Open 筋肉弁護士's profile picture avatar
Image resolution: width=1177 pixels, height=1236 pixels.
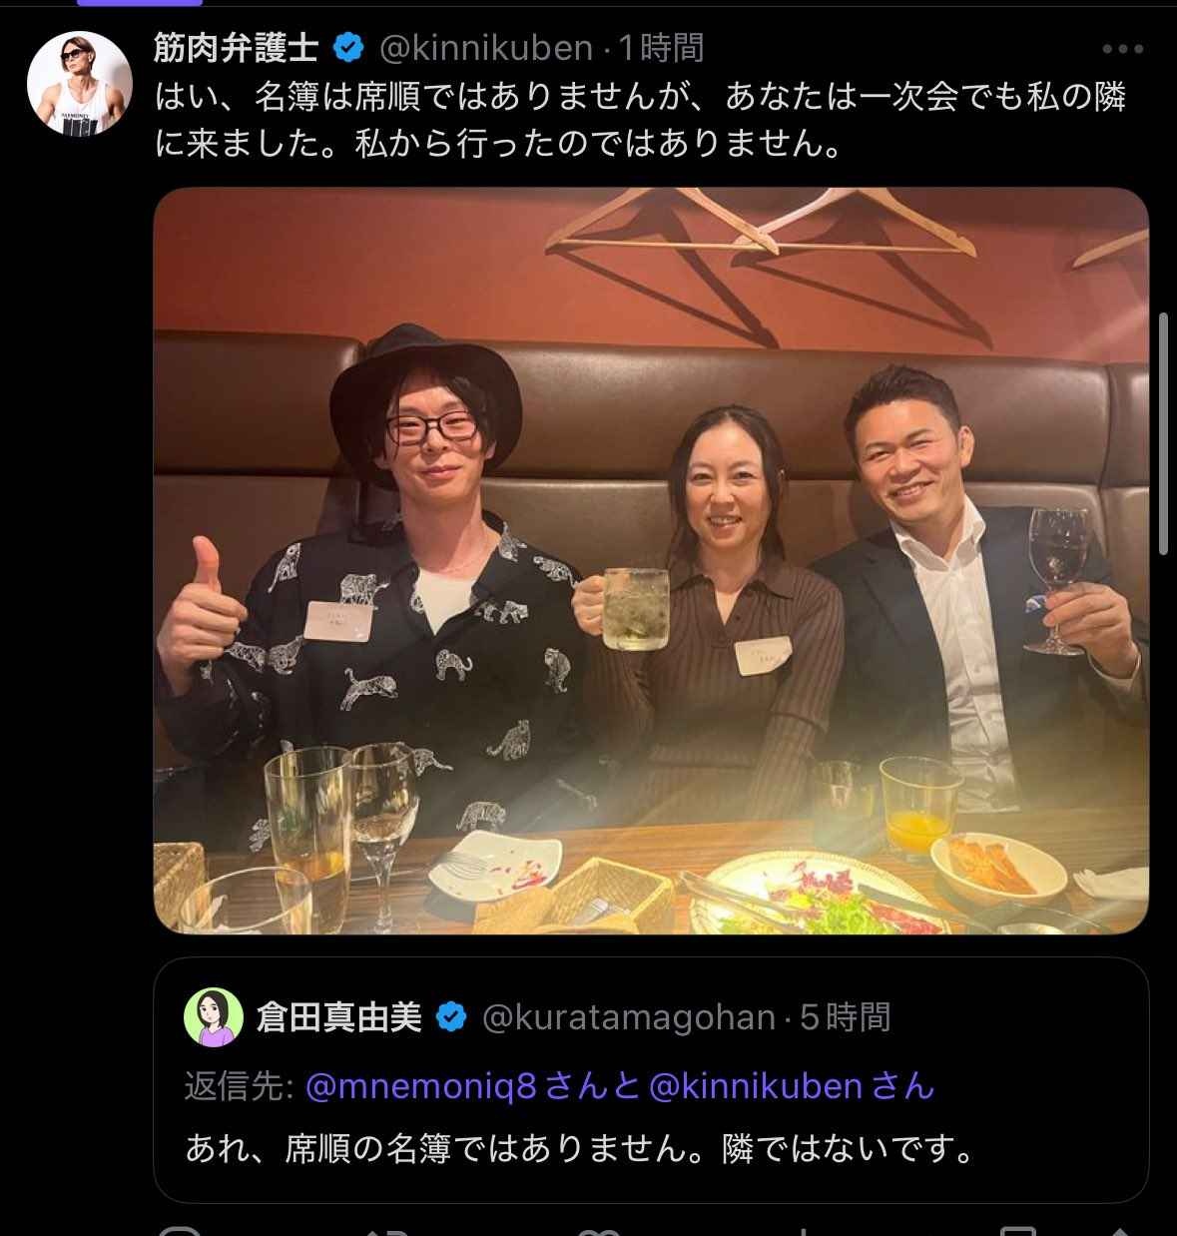80,83
